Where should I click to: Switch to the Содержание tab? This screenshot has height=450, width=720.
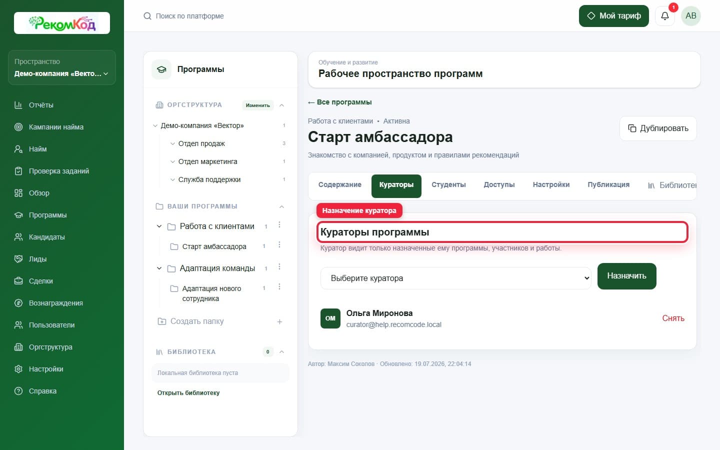[x=340, y=185]
